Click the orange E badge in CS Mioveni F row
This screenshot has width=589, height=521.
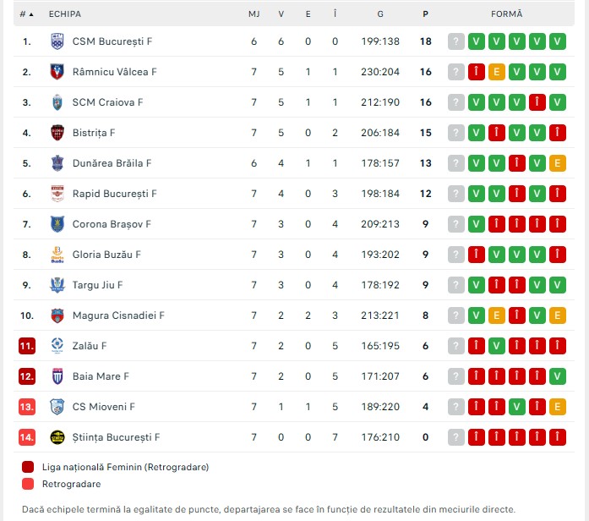coord(557,407)
